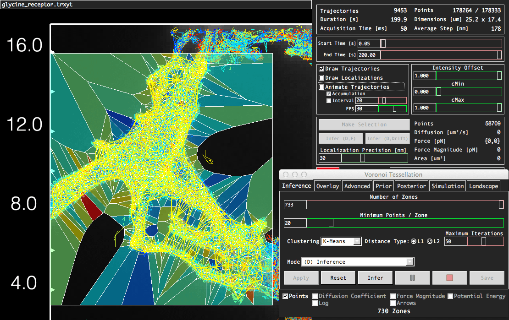The image size is (509, 320).
Task: Open the Landscape tab
Action: (483, 186)
